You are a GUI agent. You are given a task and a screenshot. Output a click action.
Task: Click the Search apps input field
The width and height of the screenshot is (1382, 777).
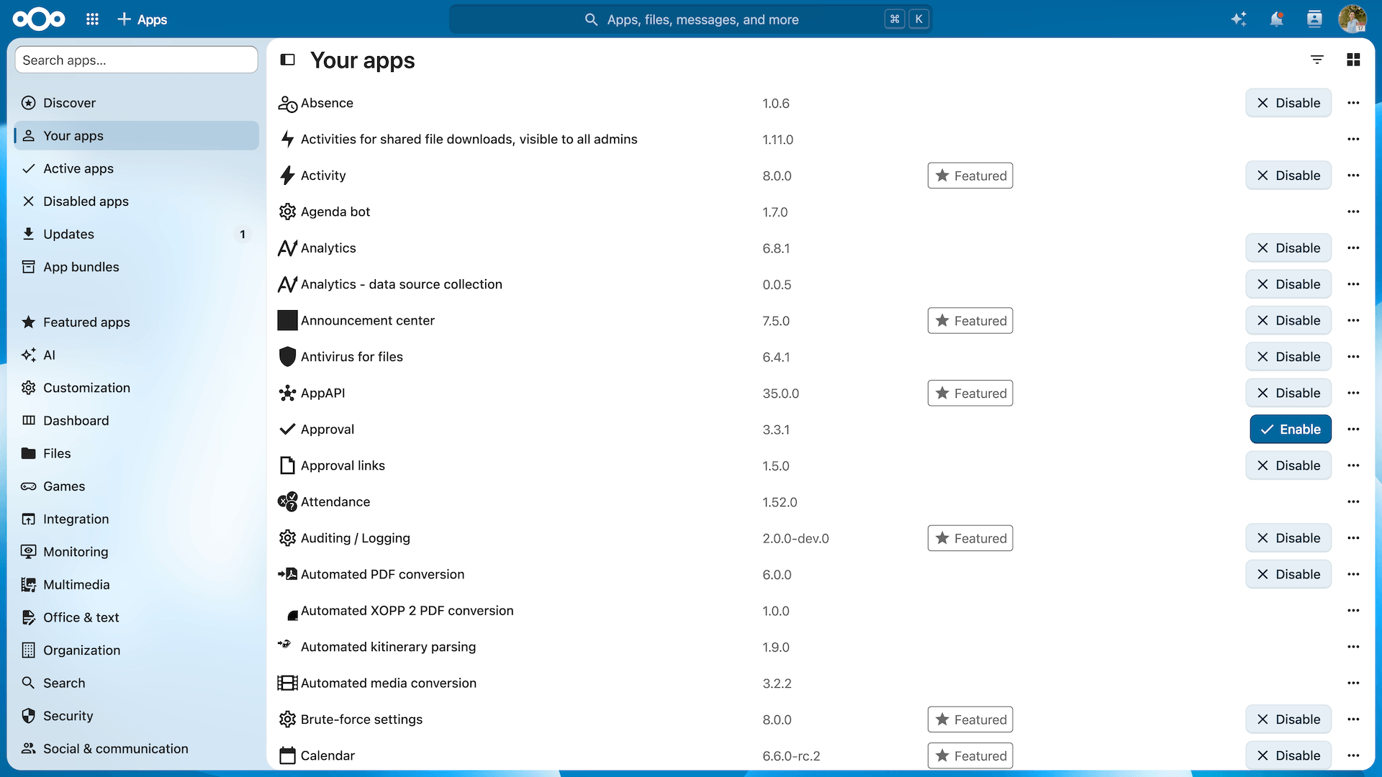[x=136, y=60]
